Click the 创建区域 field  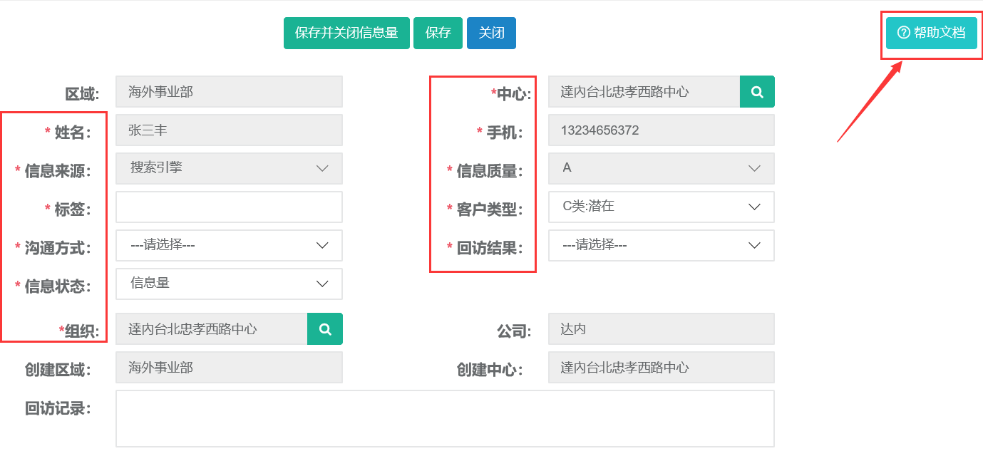[x=229, y=368]
